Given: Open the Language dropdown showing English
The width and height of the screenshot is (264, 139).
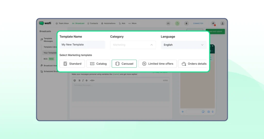Looking at the screenshot, I should click(x=184, y=45).
